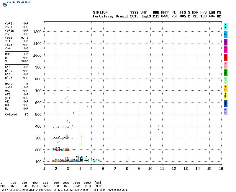
Task: Click the fmin parameter label
Action: [9, 48]
